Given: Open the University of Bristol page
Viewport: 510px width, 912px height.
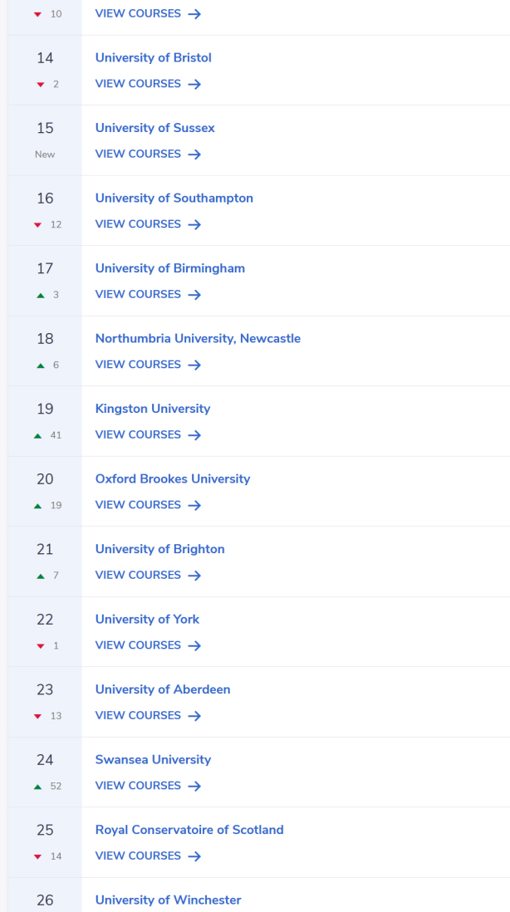Looking at the screenshot, I should tap(154, 57).
